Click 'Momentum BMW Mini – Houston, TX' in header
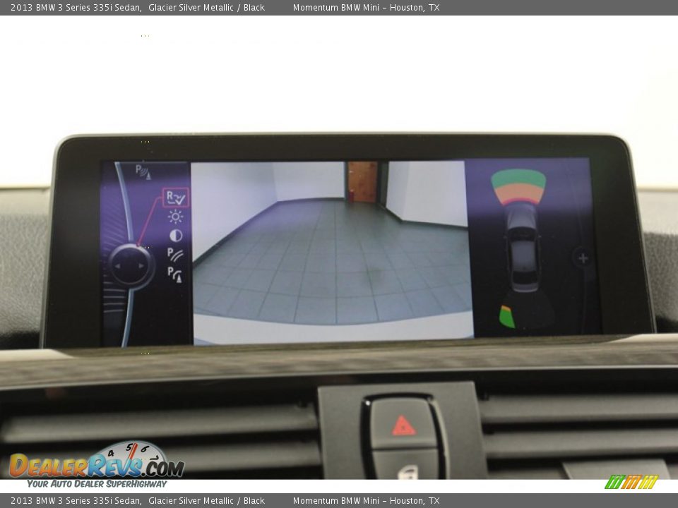678x508 pixels. 366,8
